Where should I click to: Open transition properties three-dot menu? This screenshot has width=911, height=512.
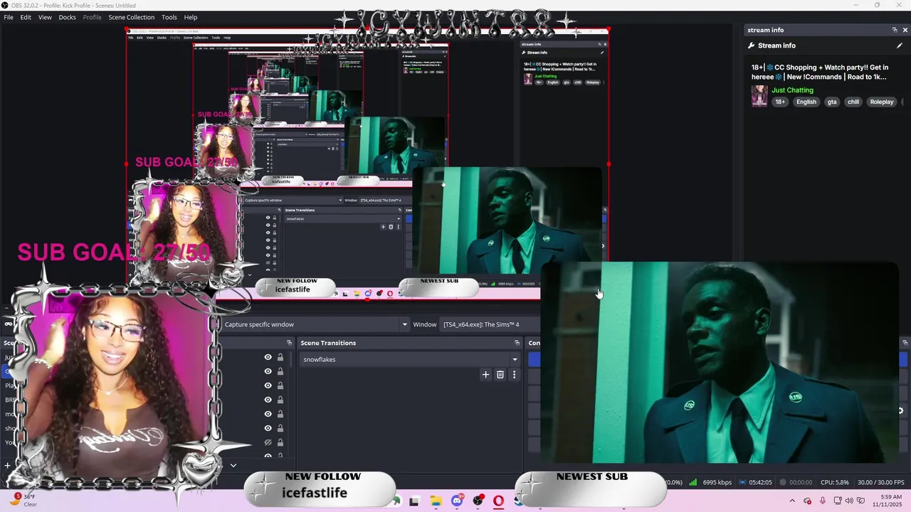click(514, 375)
